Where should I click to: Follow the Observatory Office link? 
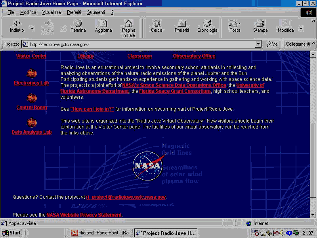pos(194,56)
